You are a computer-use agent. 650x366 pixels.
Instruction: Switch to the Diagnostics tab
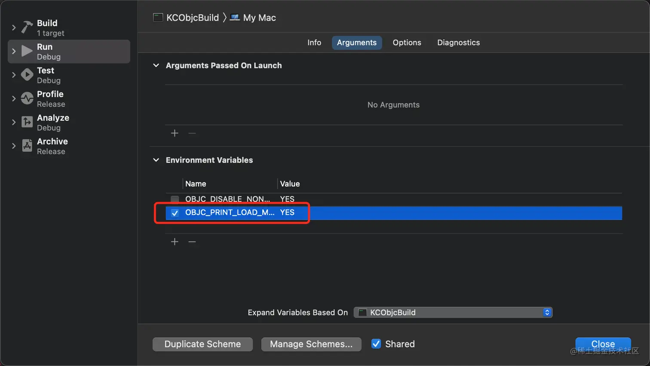pyautogui.click(x=458, y=43)
